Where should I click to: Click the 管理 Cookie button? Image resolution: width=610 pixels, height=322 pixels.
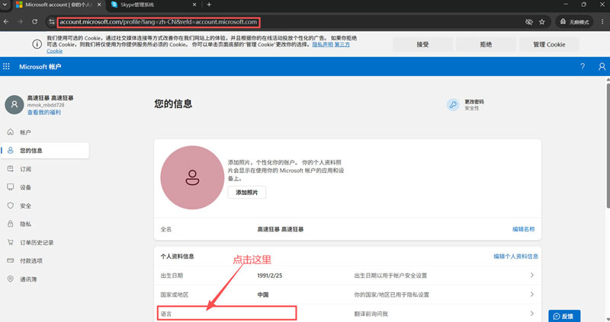click(x=549, y=44)
